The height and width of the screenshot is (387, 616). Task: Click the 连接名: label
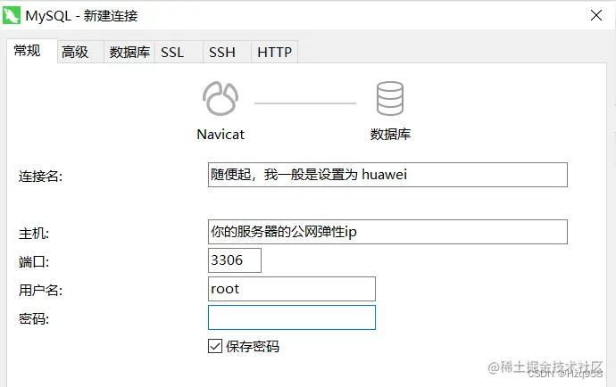point(40,177)
